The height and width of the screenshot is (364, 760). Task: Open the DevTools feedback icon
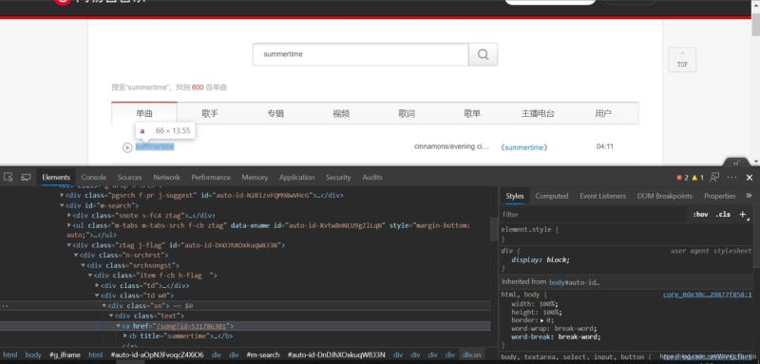tap(714, 178)
